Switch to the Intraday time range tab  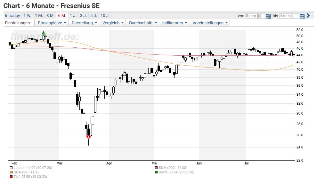pyautogui.click(x=12, y=16)
